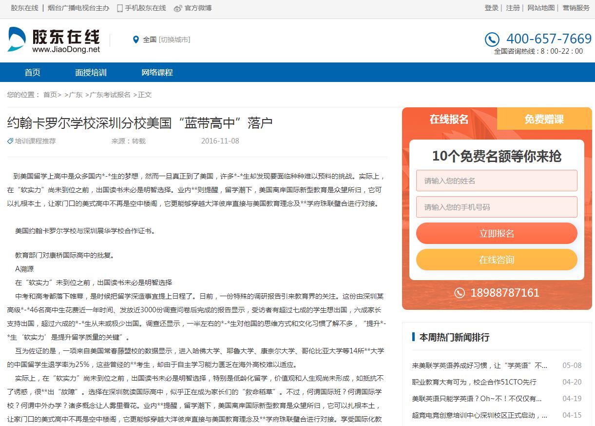Viewport: 595px width, 426px height.
Task: Open the 面授培训 navigation item
Action: tap(91, 72)
